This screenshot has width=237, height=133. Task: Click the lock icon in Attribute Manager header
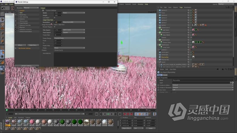click(x=229, y=69)
